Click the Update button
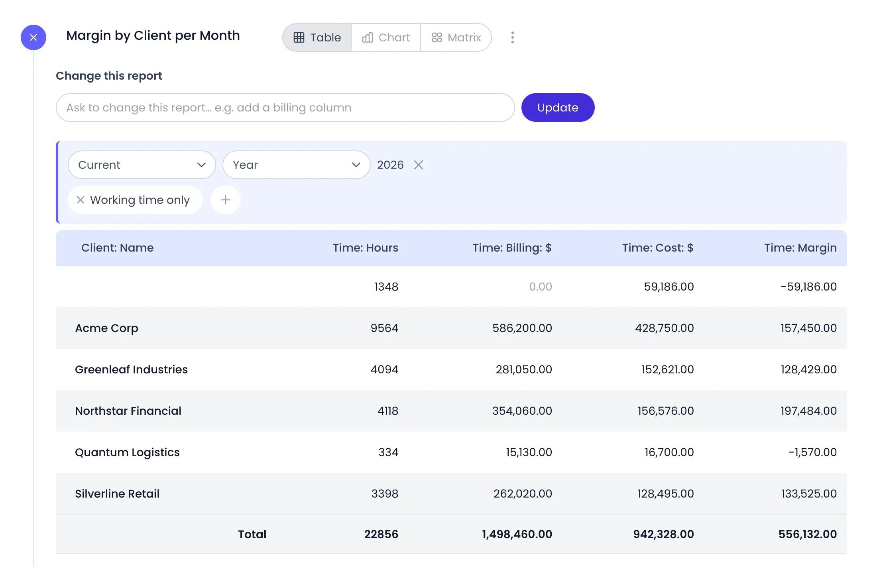 coord(558,107)
